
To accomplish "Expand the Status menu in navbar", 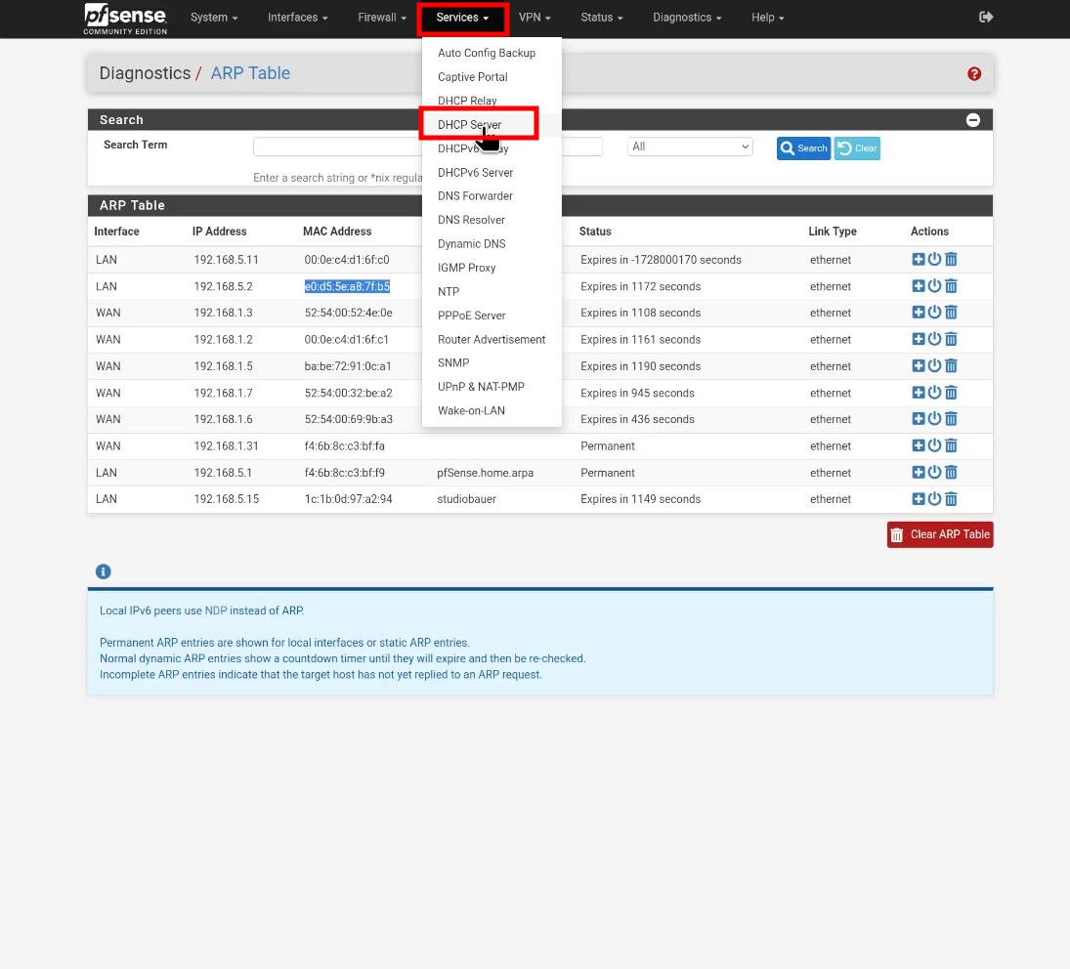I will [601, 18].
